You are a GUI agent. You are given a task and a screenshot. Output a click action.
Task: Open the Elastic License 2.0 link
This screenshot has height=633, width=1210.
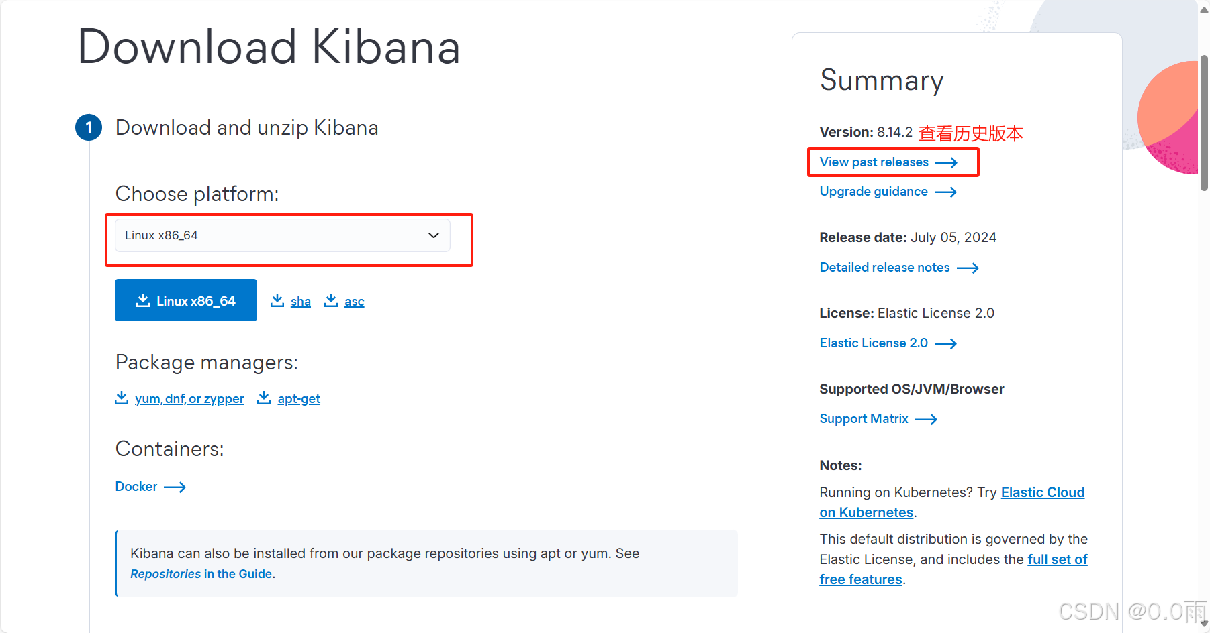tap(874, 343)
